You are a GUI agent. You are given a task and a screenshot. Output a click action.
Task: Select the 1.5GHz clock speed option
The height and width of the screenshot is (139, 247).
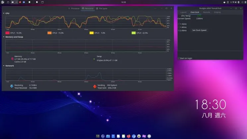(180, 24)
